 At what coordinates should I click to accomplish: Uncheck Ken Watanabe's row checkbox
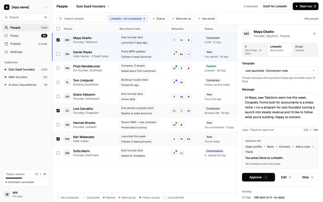pyautogui.click(x=58, y=139)
